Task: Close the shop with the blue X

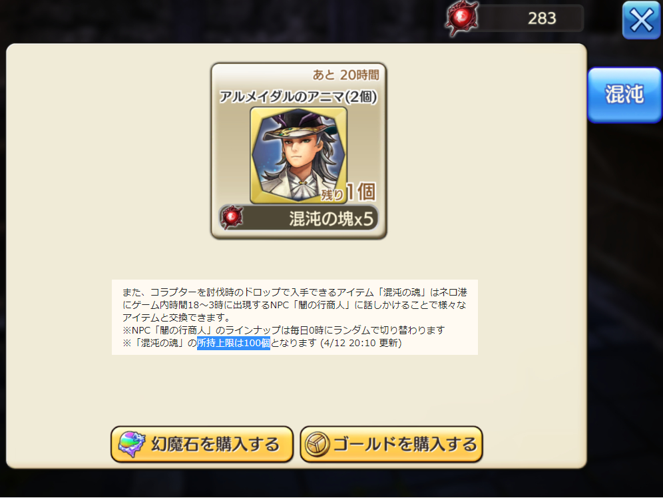Action: 642,20
